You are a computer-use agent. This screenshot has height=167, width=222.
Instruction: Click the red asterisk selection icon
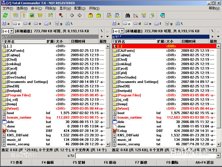(61, 15)
